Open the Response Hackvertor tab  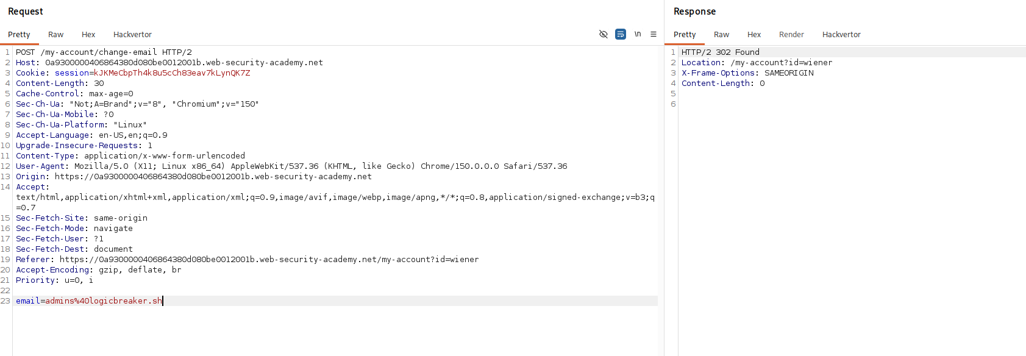pos(841,35)
